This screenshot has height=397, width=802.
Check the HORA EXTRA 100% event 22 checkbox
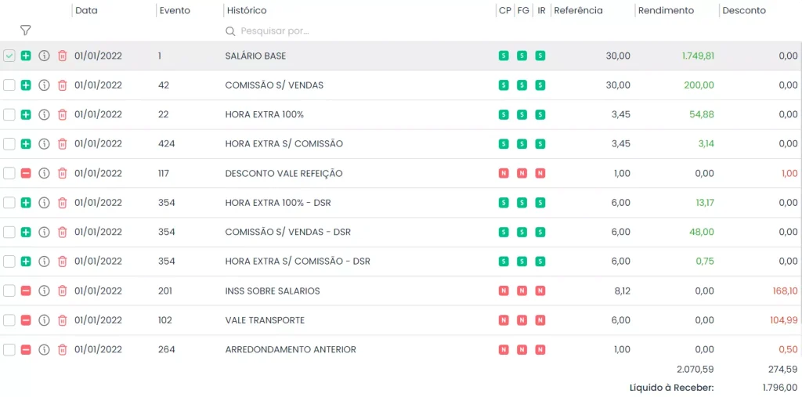[9, 114]
